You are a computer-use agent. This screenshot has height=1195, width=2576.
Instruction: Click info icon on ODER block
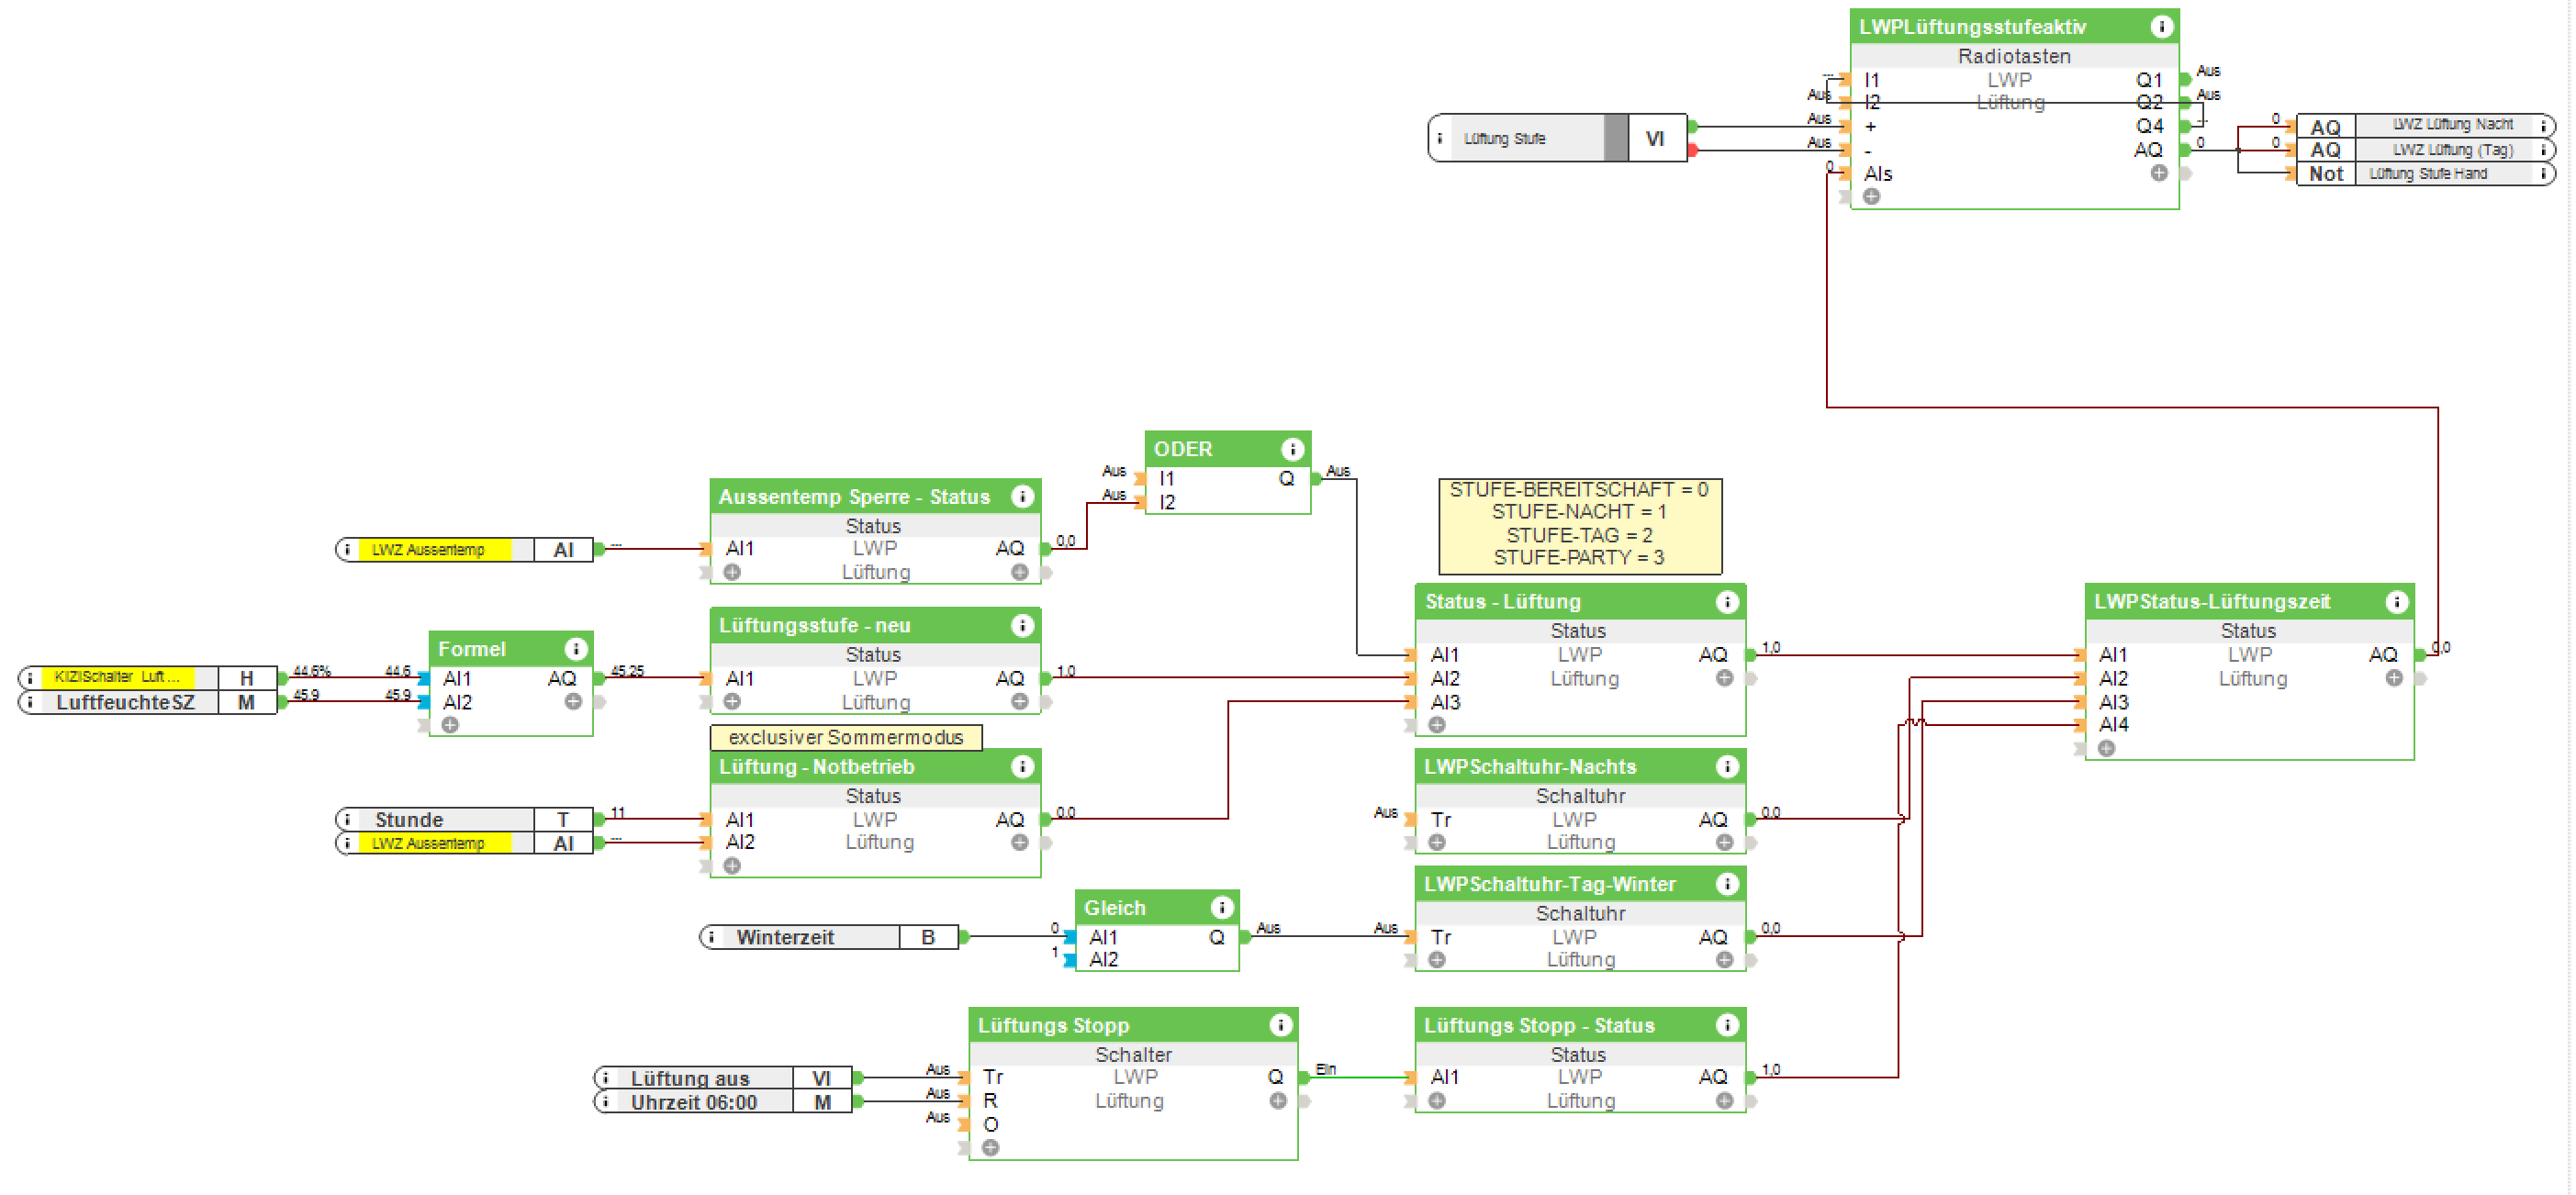pyautogui.click(x=1291, y=449)
